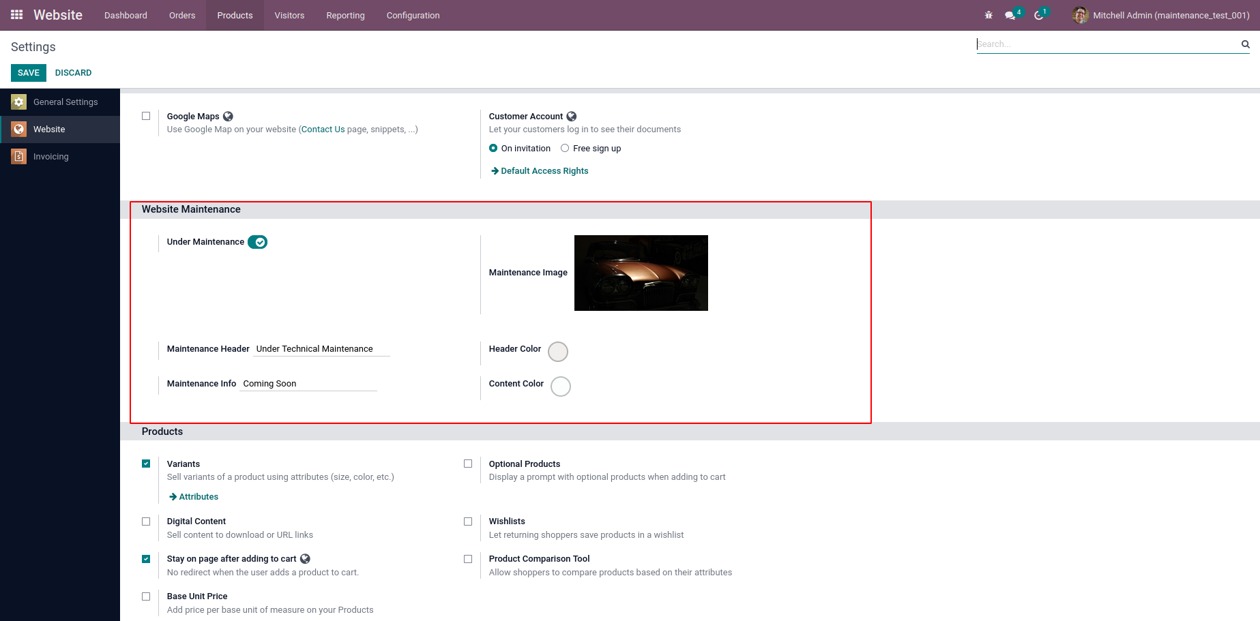Open the Header Color picker
1260x621 pixels.
click(558, 352)
